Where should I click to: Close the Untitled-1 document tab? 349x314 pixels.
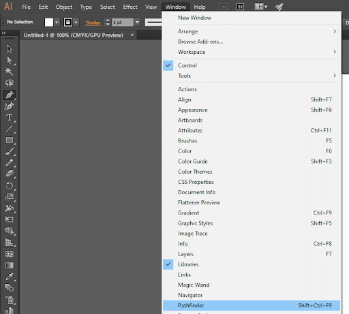coord(132,35)
